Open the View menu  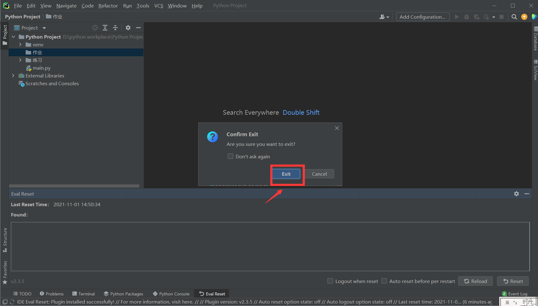(46, 6)
